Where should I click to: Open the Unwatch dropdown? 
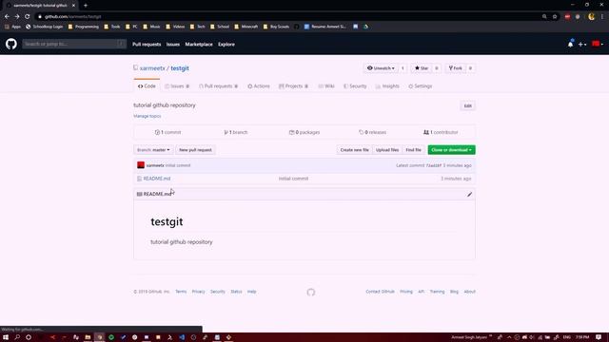click(x=381, y=68)
